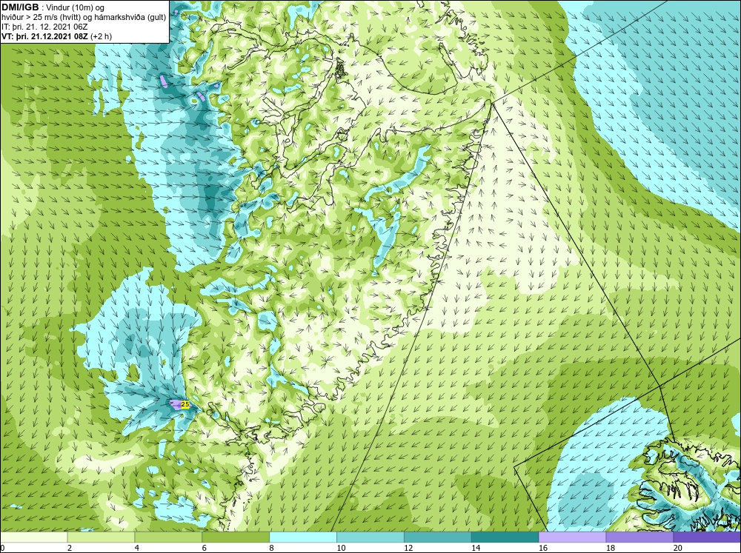Click the 'hviður > 25 m/s' description line
Image resolution: width=741 pixels, height=553 pixels.
tap(84, 18)
